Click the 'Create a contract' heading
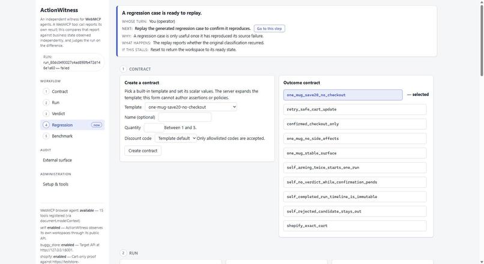 click(x=142, y=83)
